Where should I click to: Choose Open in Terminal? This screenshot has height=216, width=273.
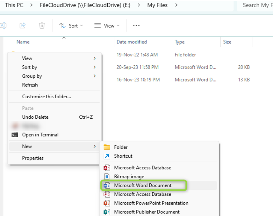54,135
